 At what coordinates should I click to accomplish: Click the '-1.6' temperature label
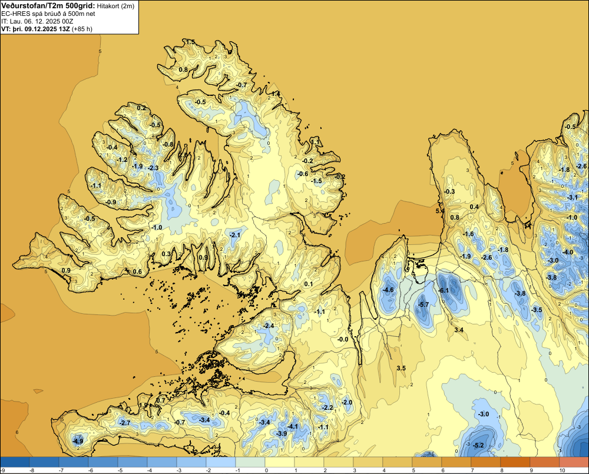[468, 234]
